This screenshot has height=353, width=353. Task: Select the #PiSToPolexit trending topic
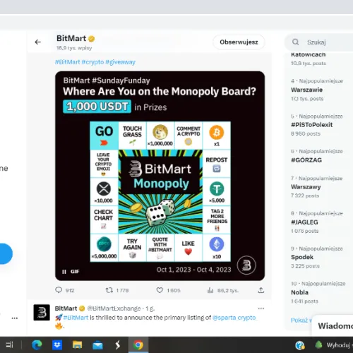coord(311,125)
